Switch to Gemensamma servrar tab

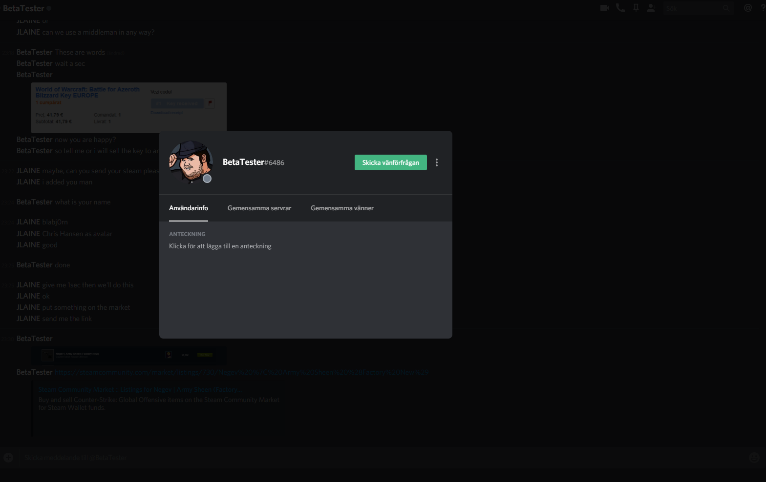259,208
